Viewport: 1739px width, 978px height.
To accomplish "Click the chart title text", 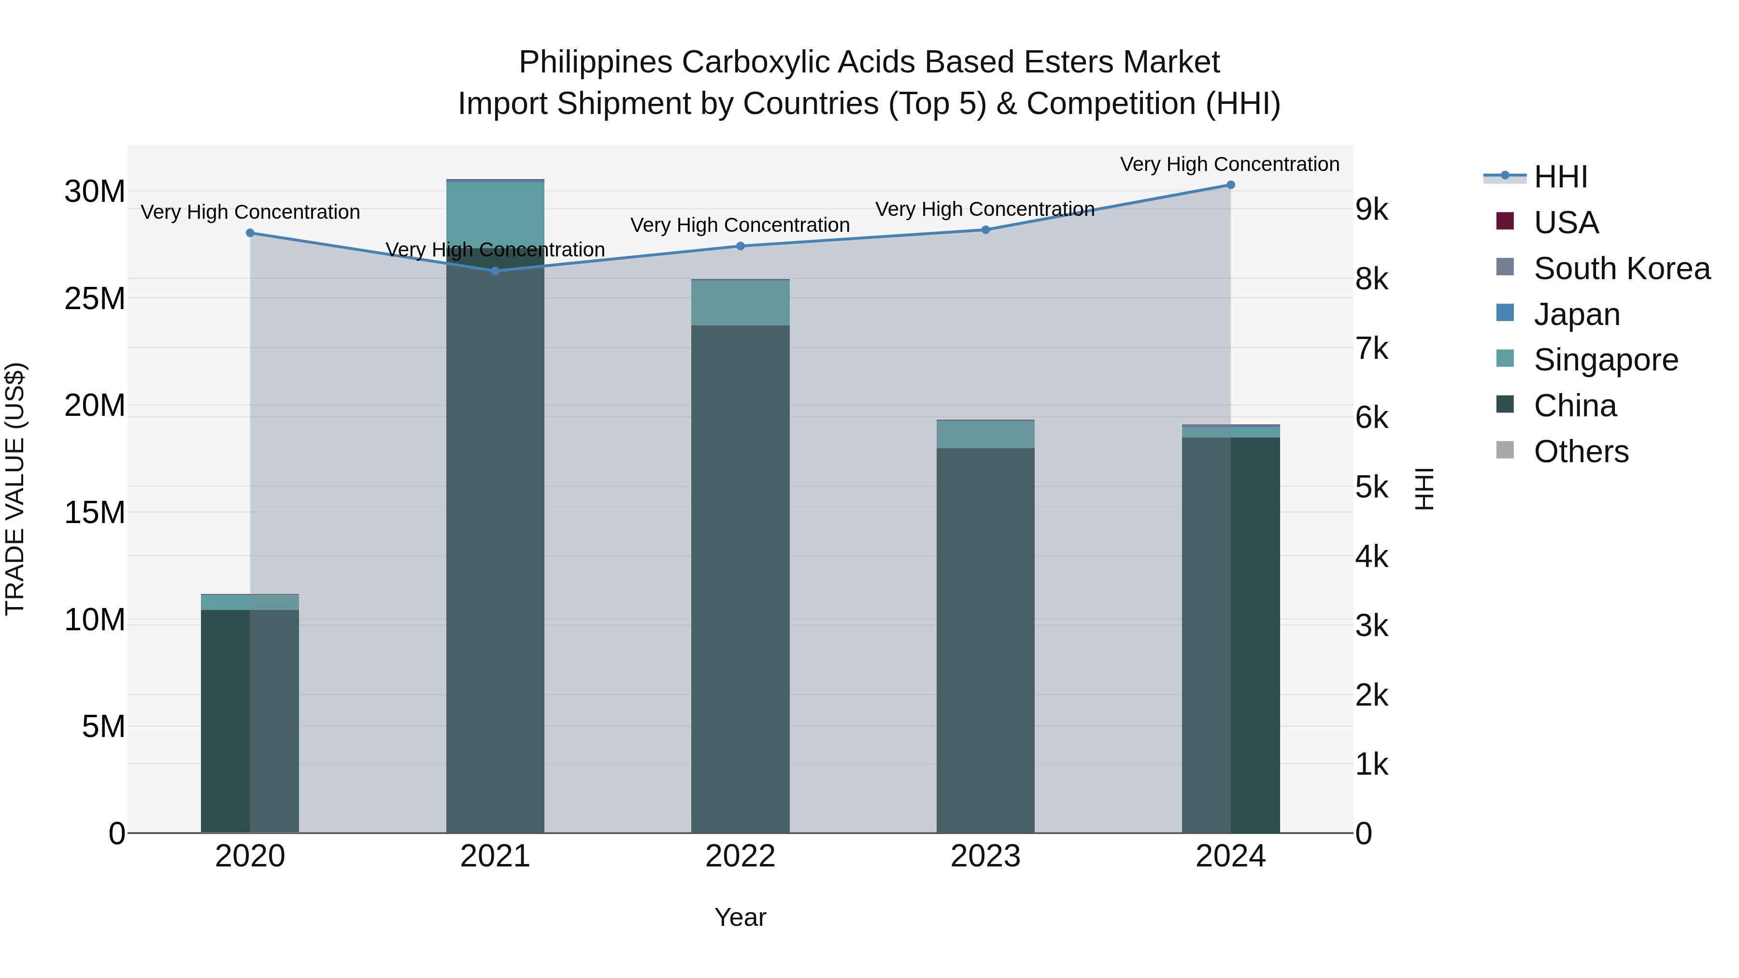I will [x=869, y=82].
